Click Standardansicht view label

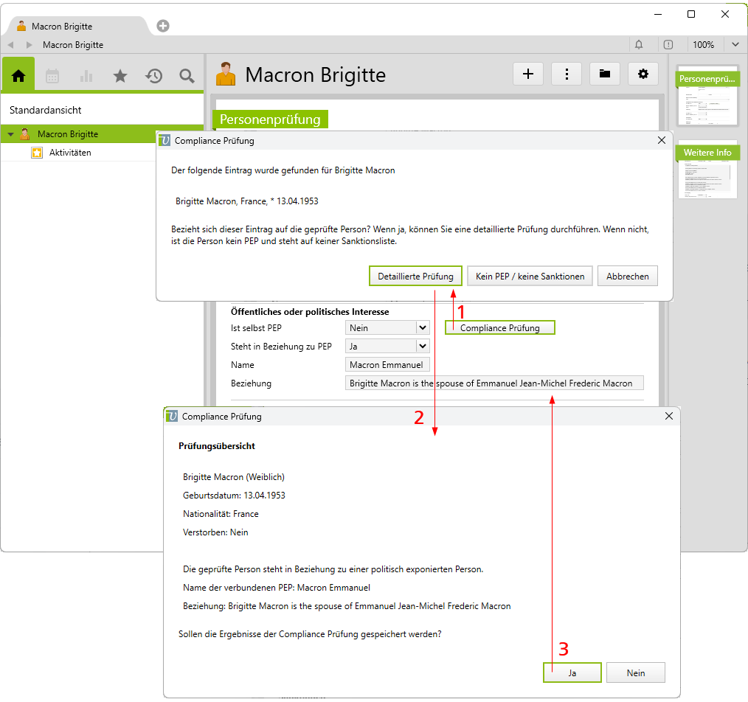pyautogui.click(x=45, y=110)
